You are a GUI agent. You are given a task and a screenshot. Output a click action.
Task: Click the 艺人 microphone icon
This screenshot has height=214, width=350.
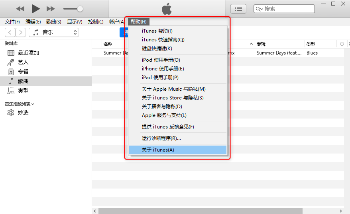pos(11,62)
